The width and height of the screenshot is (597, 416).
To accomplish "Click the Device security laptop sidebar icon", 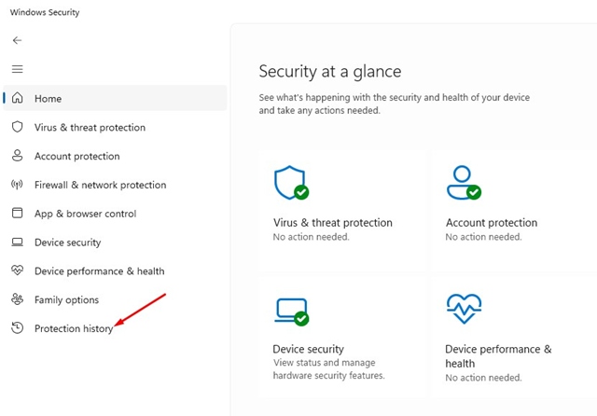I will [x=17, y=243].
